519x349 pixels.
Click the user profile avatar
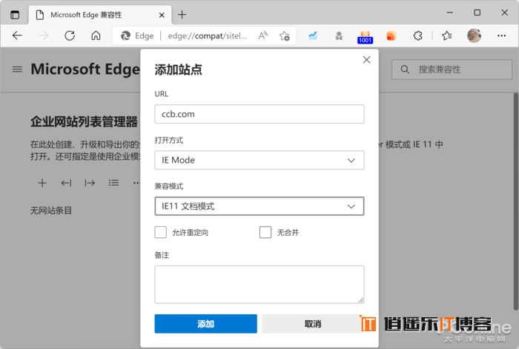pos(474,35)
